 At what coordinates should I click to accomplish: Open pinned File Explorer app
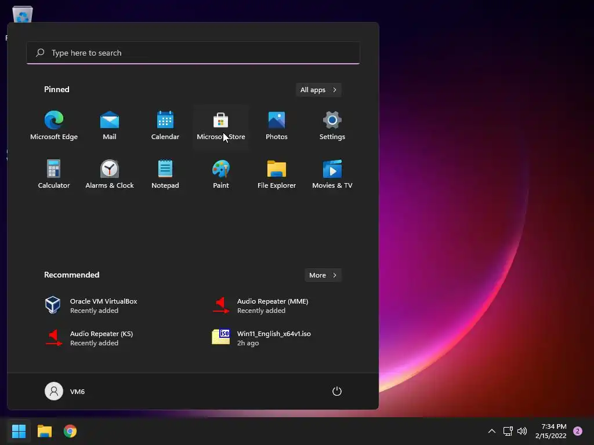277,175
